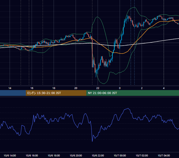The image size is (179, 158).
Task: Click the 10/6 16:00 date label
Action: click(32, 155)
